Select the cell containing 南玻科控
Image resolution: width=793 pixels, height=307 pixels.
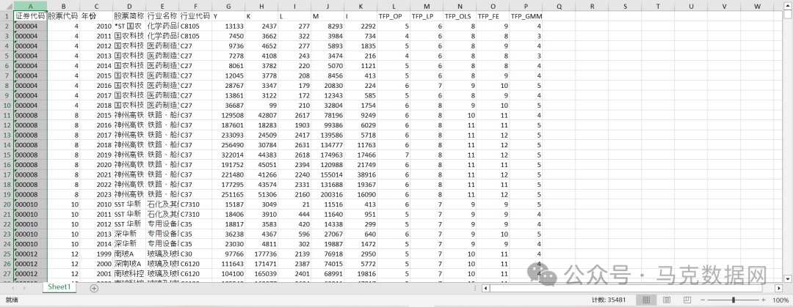click(x=129, y=273)
